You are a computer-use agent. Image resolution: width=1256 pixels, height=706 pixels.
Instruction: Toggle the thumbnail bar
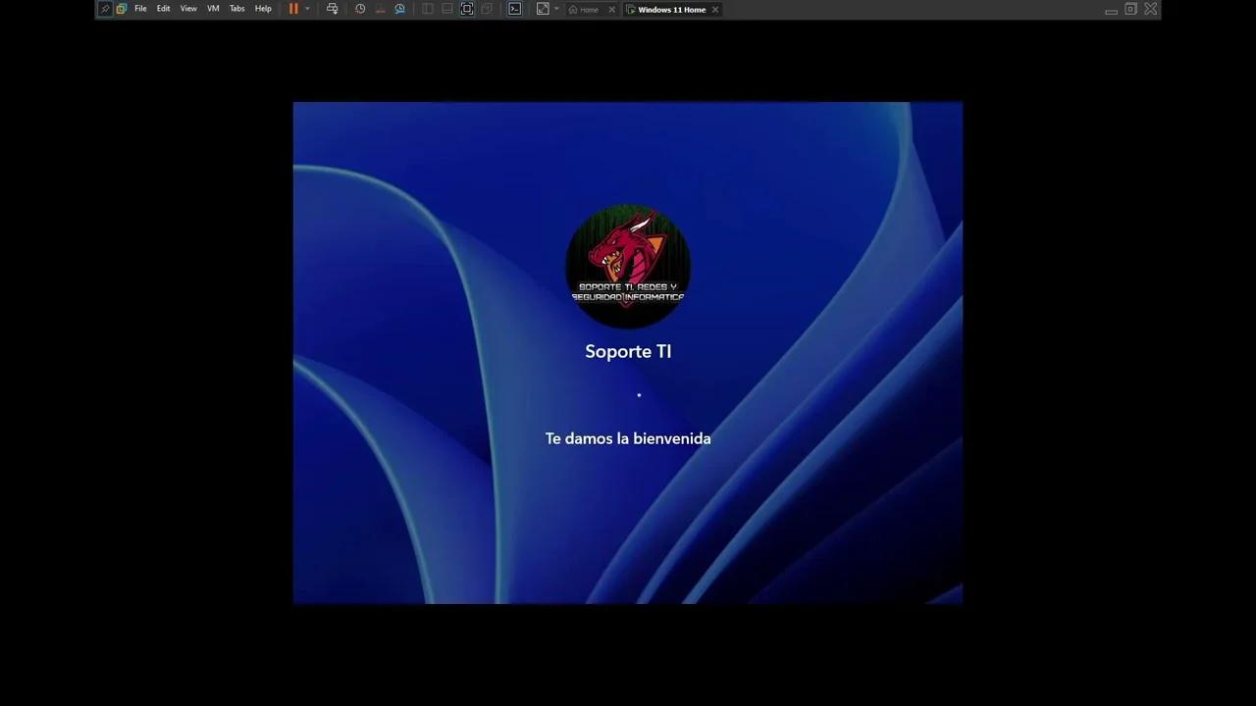click(x=446, y=9)
